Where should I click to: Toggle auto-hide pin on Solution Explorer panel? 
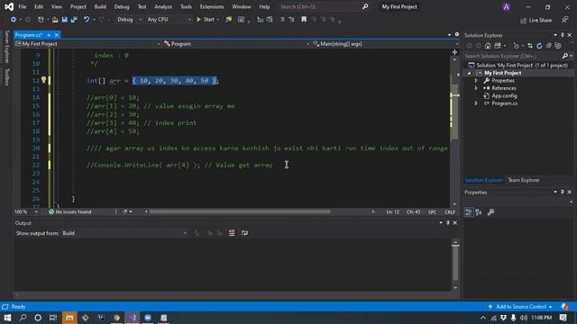tap(563, 35)
